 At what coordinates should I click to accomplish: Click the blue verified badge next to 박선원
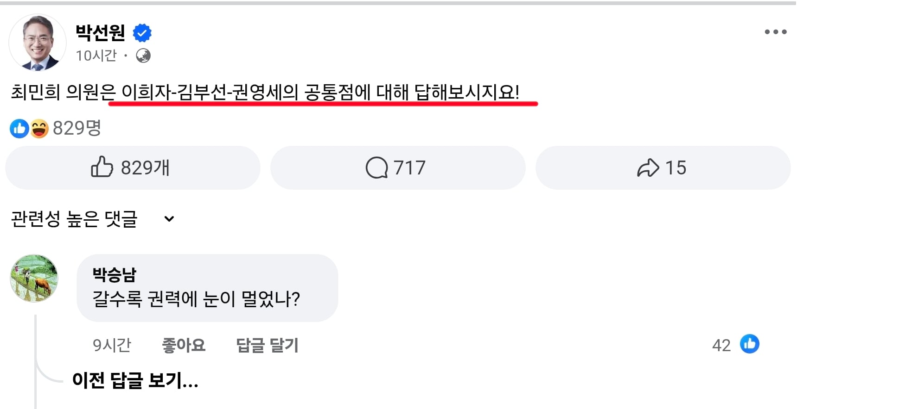142,33
